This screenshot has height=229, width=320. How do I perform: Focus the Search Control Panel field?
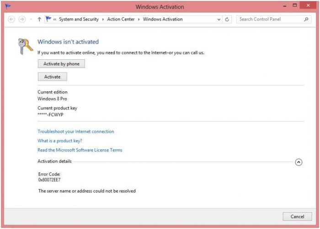pyautogui.click(x=270, y=20)
